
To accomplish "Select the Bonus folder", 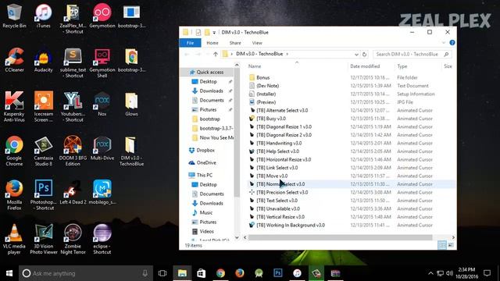I will [262, 77].
